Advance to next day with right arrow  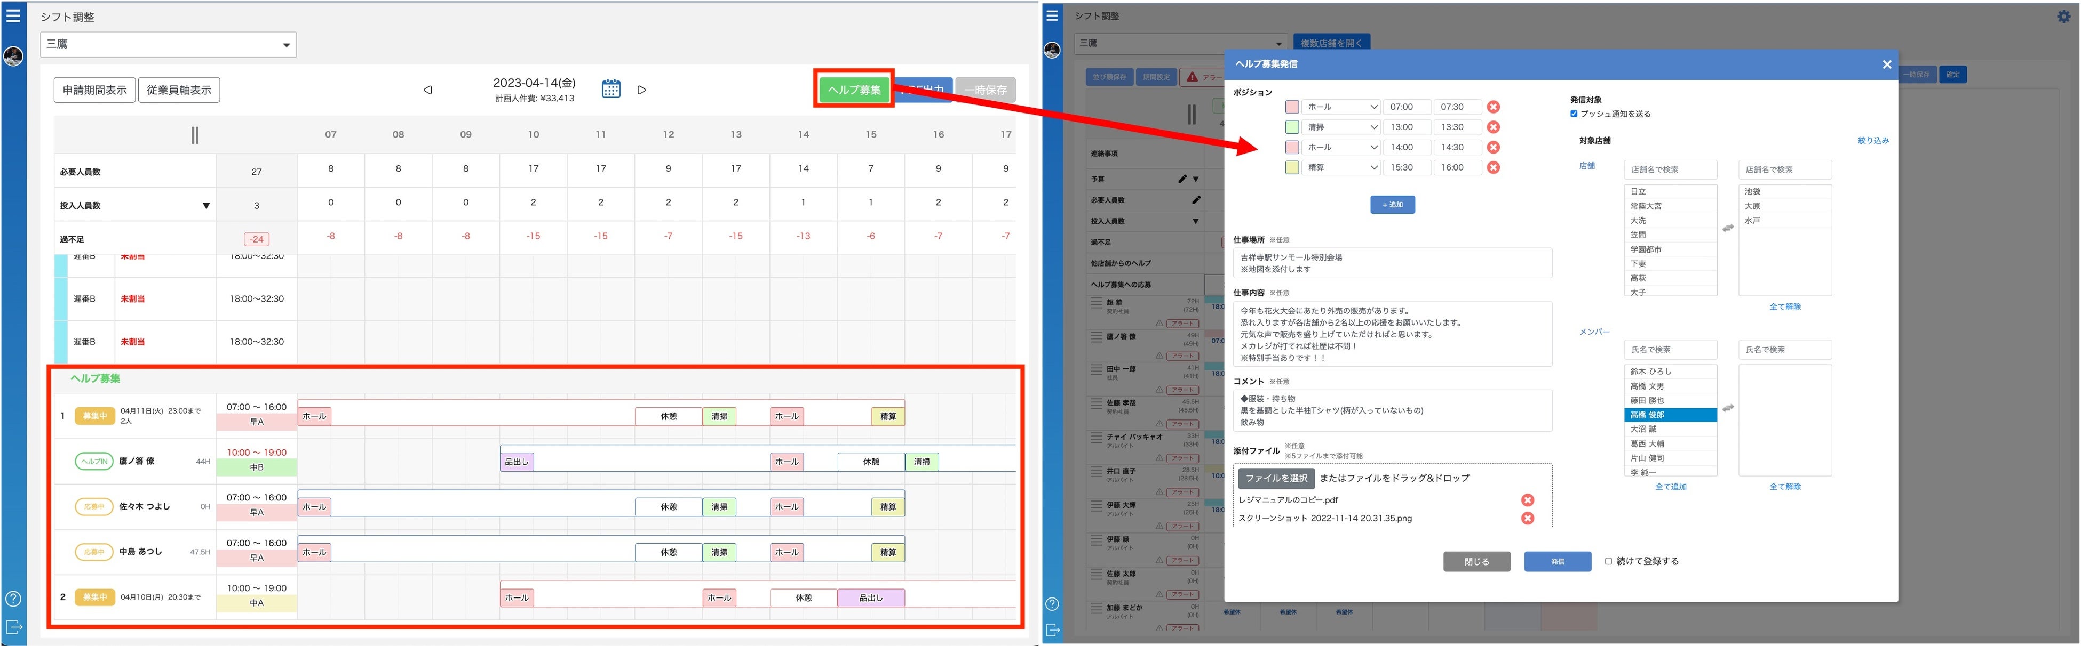(x=641, y=90)
